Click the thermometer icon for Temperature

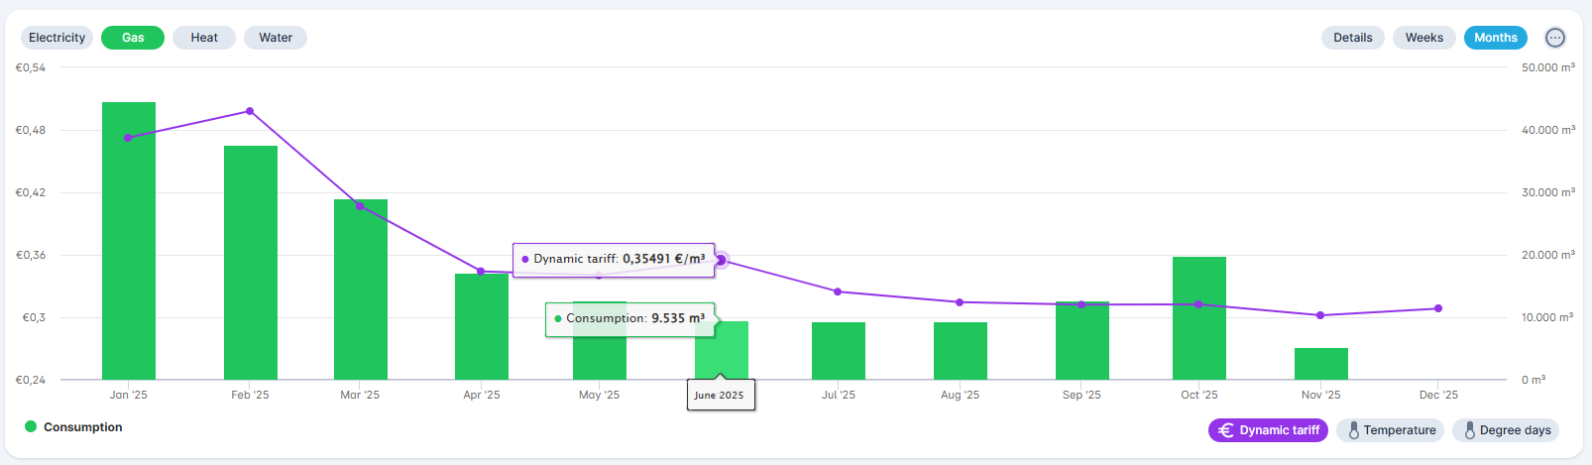coord(1353,430)
